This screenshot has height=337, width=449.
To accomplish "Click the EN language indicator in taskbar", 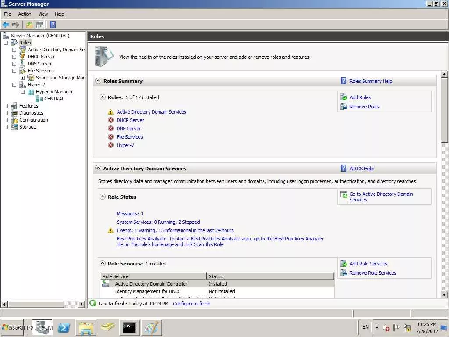I will click(x=365, y=326).
